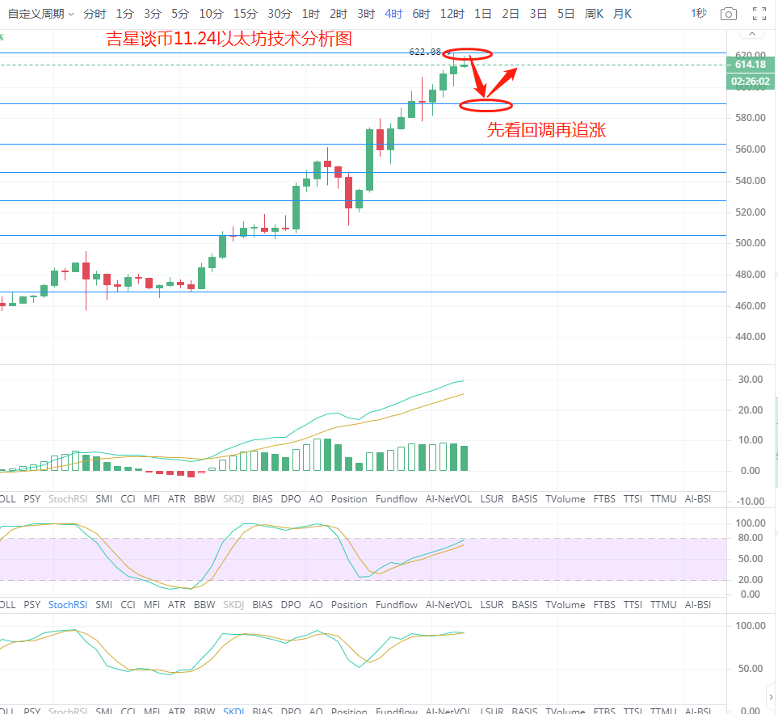Select the 3时 timeframe
The height and width of the screenshot is (714, 778).
(366, 14)
